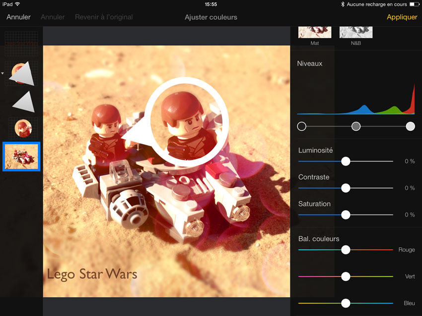Select the blue-highlighted photo layer thumbnail
This screenshot has height=316, width=422.
(x=21, y=157)
